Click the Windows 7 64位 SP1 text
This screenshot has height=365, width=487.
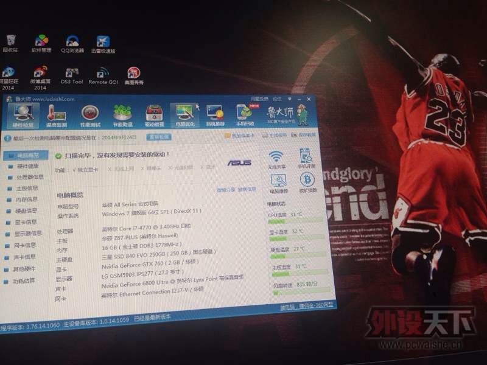point(152,212)
